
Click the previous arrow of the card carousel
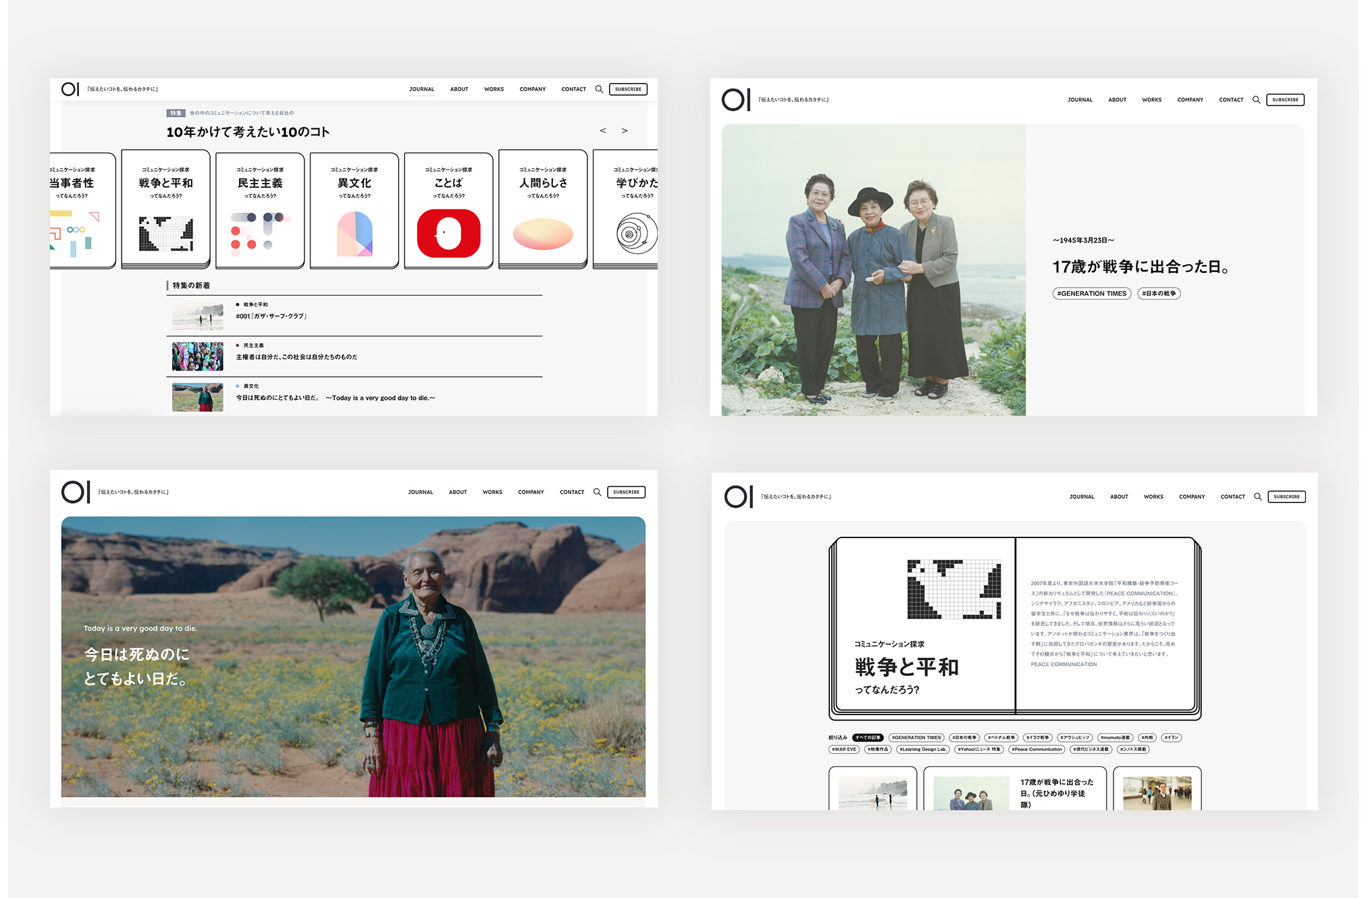603,131
